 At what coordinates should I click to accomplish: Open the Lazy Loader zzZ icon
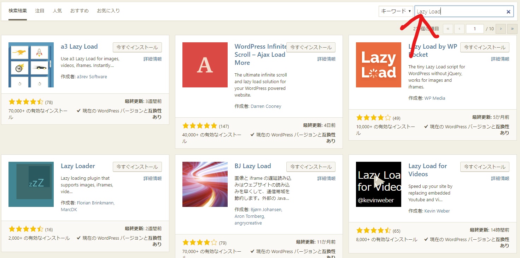(31, 184)
